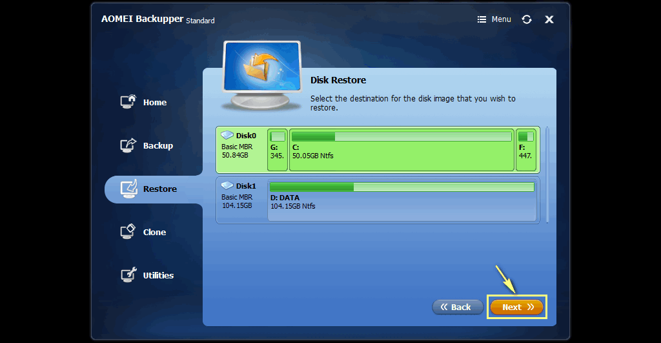Click the Disk0 name label

(x=246, y=136)
